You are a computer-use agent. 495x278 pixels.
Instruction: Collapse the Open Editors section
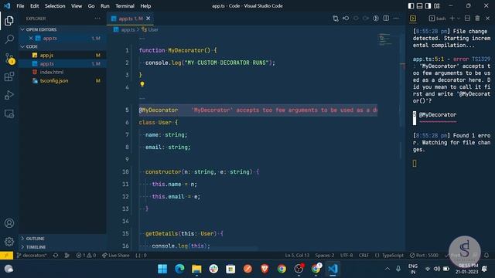coord(63,29)
